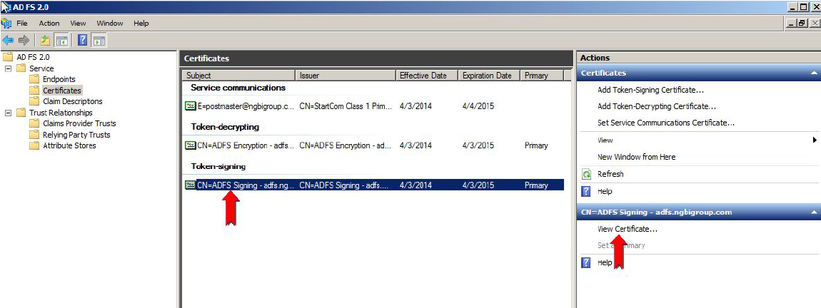Screen dimensions: 821x308
Task: Select Add Token-Signing Certificate action
Action: point(651,90)
